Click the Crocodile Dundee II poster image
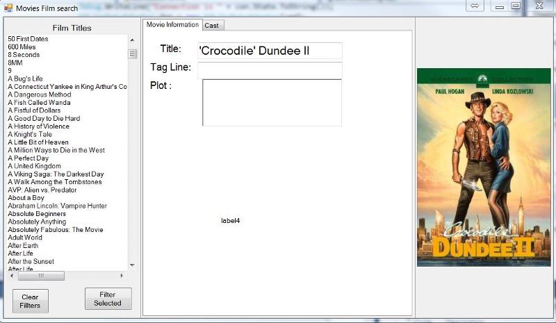Image resolution: width=556 pixels, height=323 pixels. 484,167
